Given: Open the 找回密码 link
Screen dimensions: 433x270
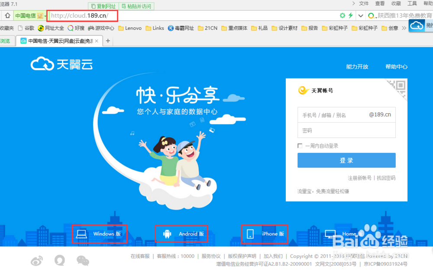Looking at the screenshot, I should (386, 178).
